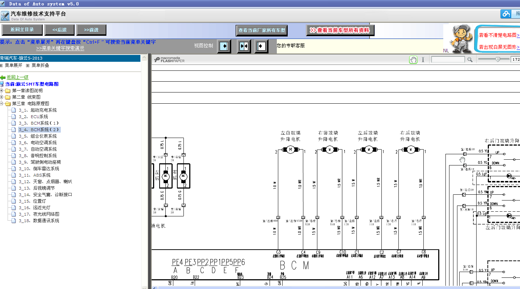Open 3_13、后视镜调节 tree item
The height and width of the screenshot is (289, 520).
tap(37, 188)
